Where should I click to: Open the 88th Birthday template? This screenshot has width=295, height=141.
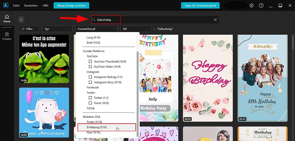pos(263,78)
